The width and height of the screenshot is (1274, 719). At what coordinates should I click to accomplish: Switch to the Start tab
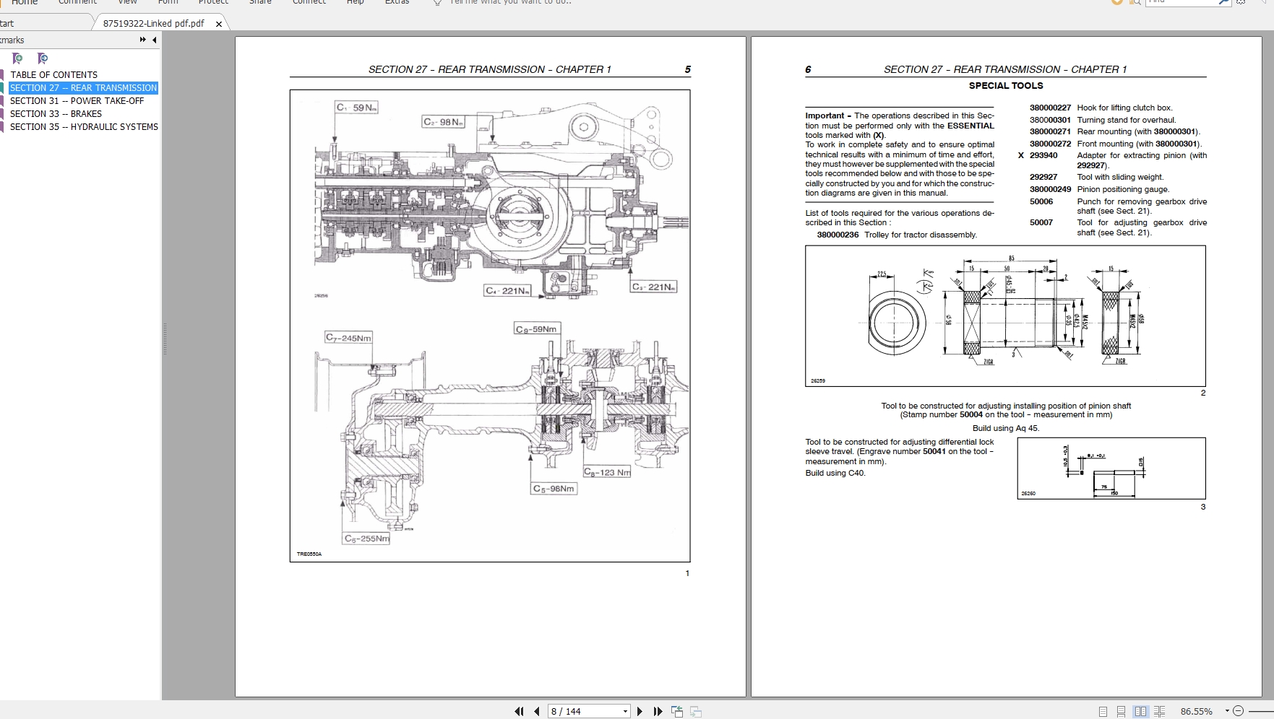pyautogui.click(x=7, y=23)
